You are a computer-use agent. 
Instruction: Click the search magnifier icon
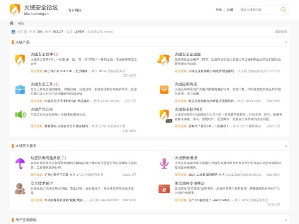point(284,9)
